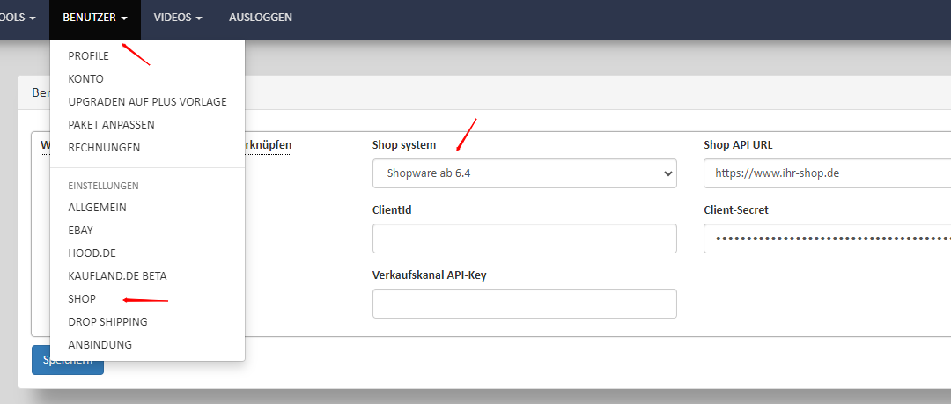Open the eBay settings entry
951x404 pixels.
(x=80, y=231)
